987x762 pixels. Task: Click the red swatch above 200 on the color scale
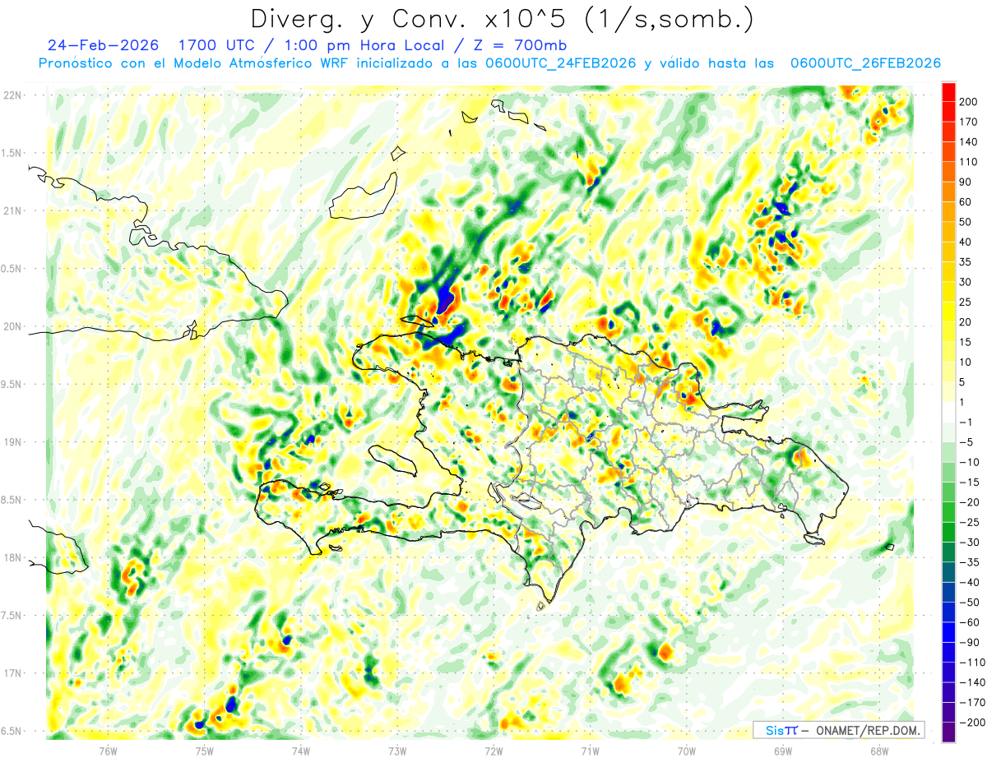948,92
